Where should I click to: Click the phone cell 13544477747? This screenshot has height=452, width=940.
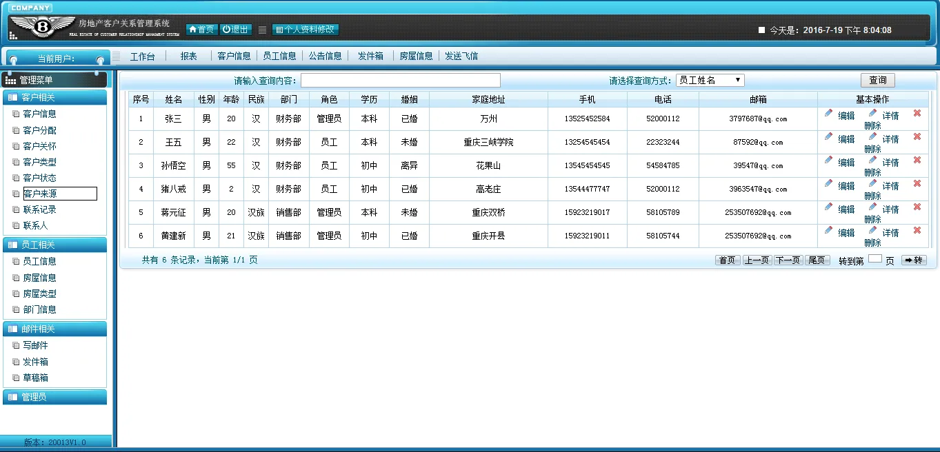pyautogui.click(x=587, y=189)
